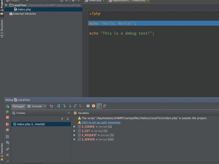Screen dimensions: 219x164
Task: Open the View Breakpoints dialog icon
Action: [x=7, y=124]
